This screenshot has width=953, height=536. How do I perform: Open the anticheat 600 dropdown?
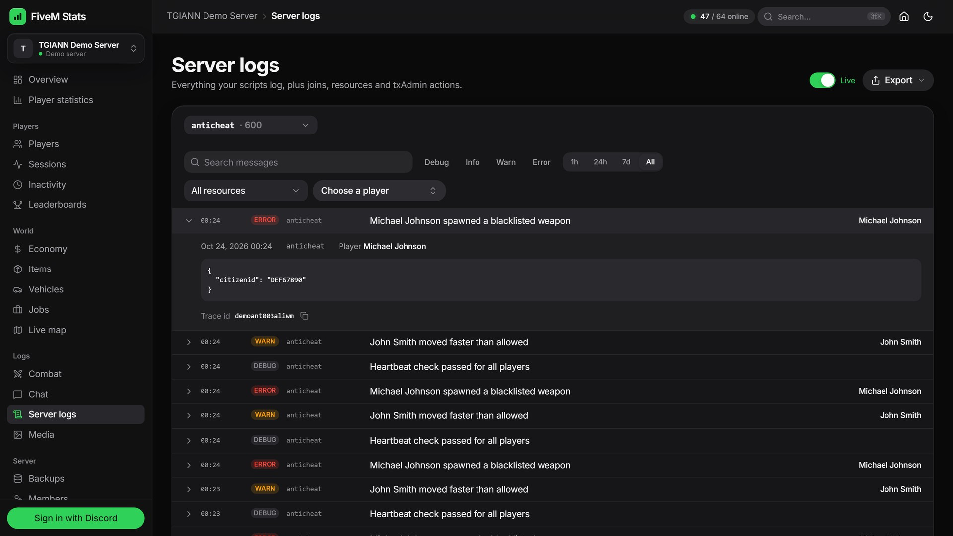tap(250, 125)
